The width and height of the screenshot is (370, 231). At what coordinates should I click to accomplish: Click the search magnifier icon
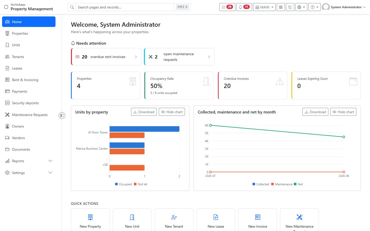click(72, 7)
